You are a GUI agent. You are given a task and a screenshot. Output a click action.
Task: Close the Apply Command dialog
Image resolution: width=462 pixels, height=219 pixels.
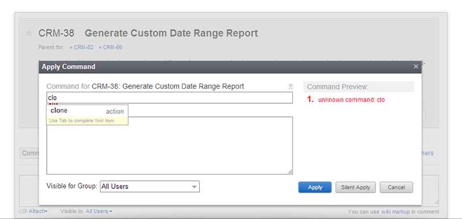pyautogui.click(x=416, y=67)
